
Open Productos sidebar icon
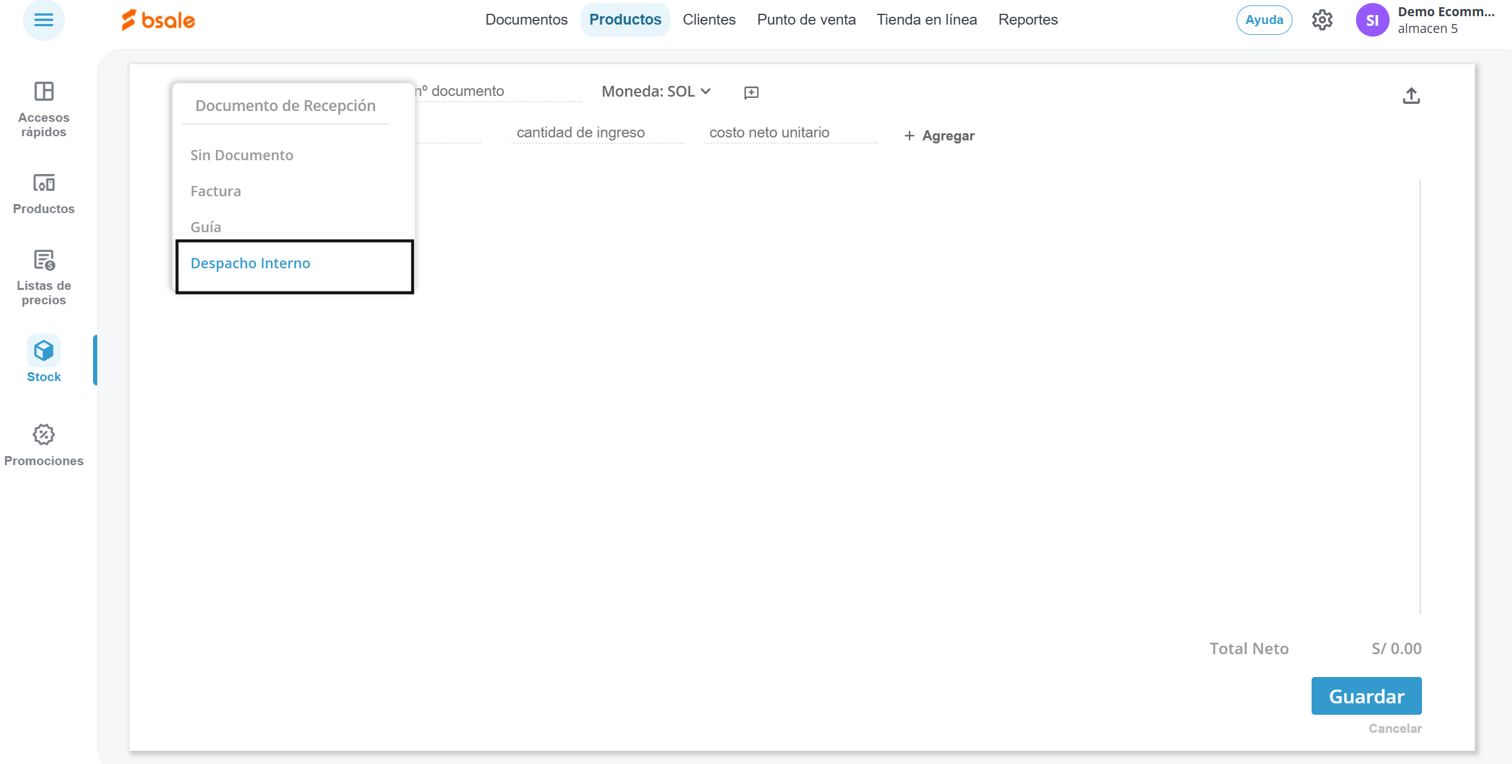[44, 183]
